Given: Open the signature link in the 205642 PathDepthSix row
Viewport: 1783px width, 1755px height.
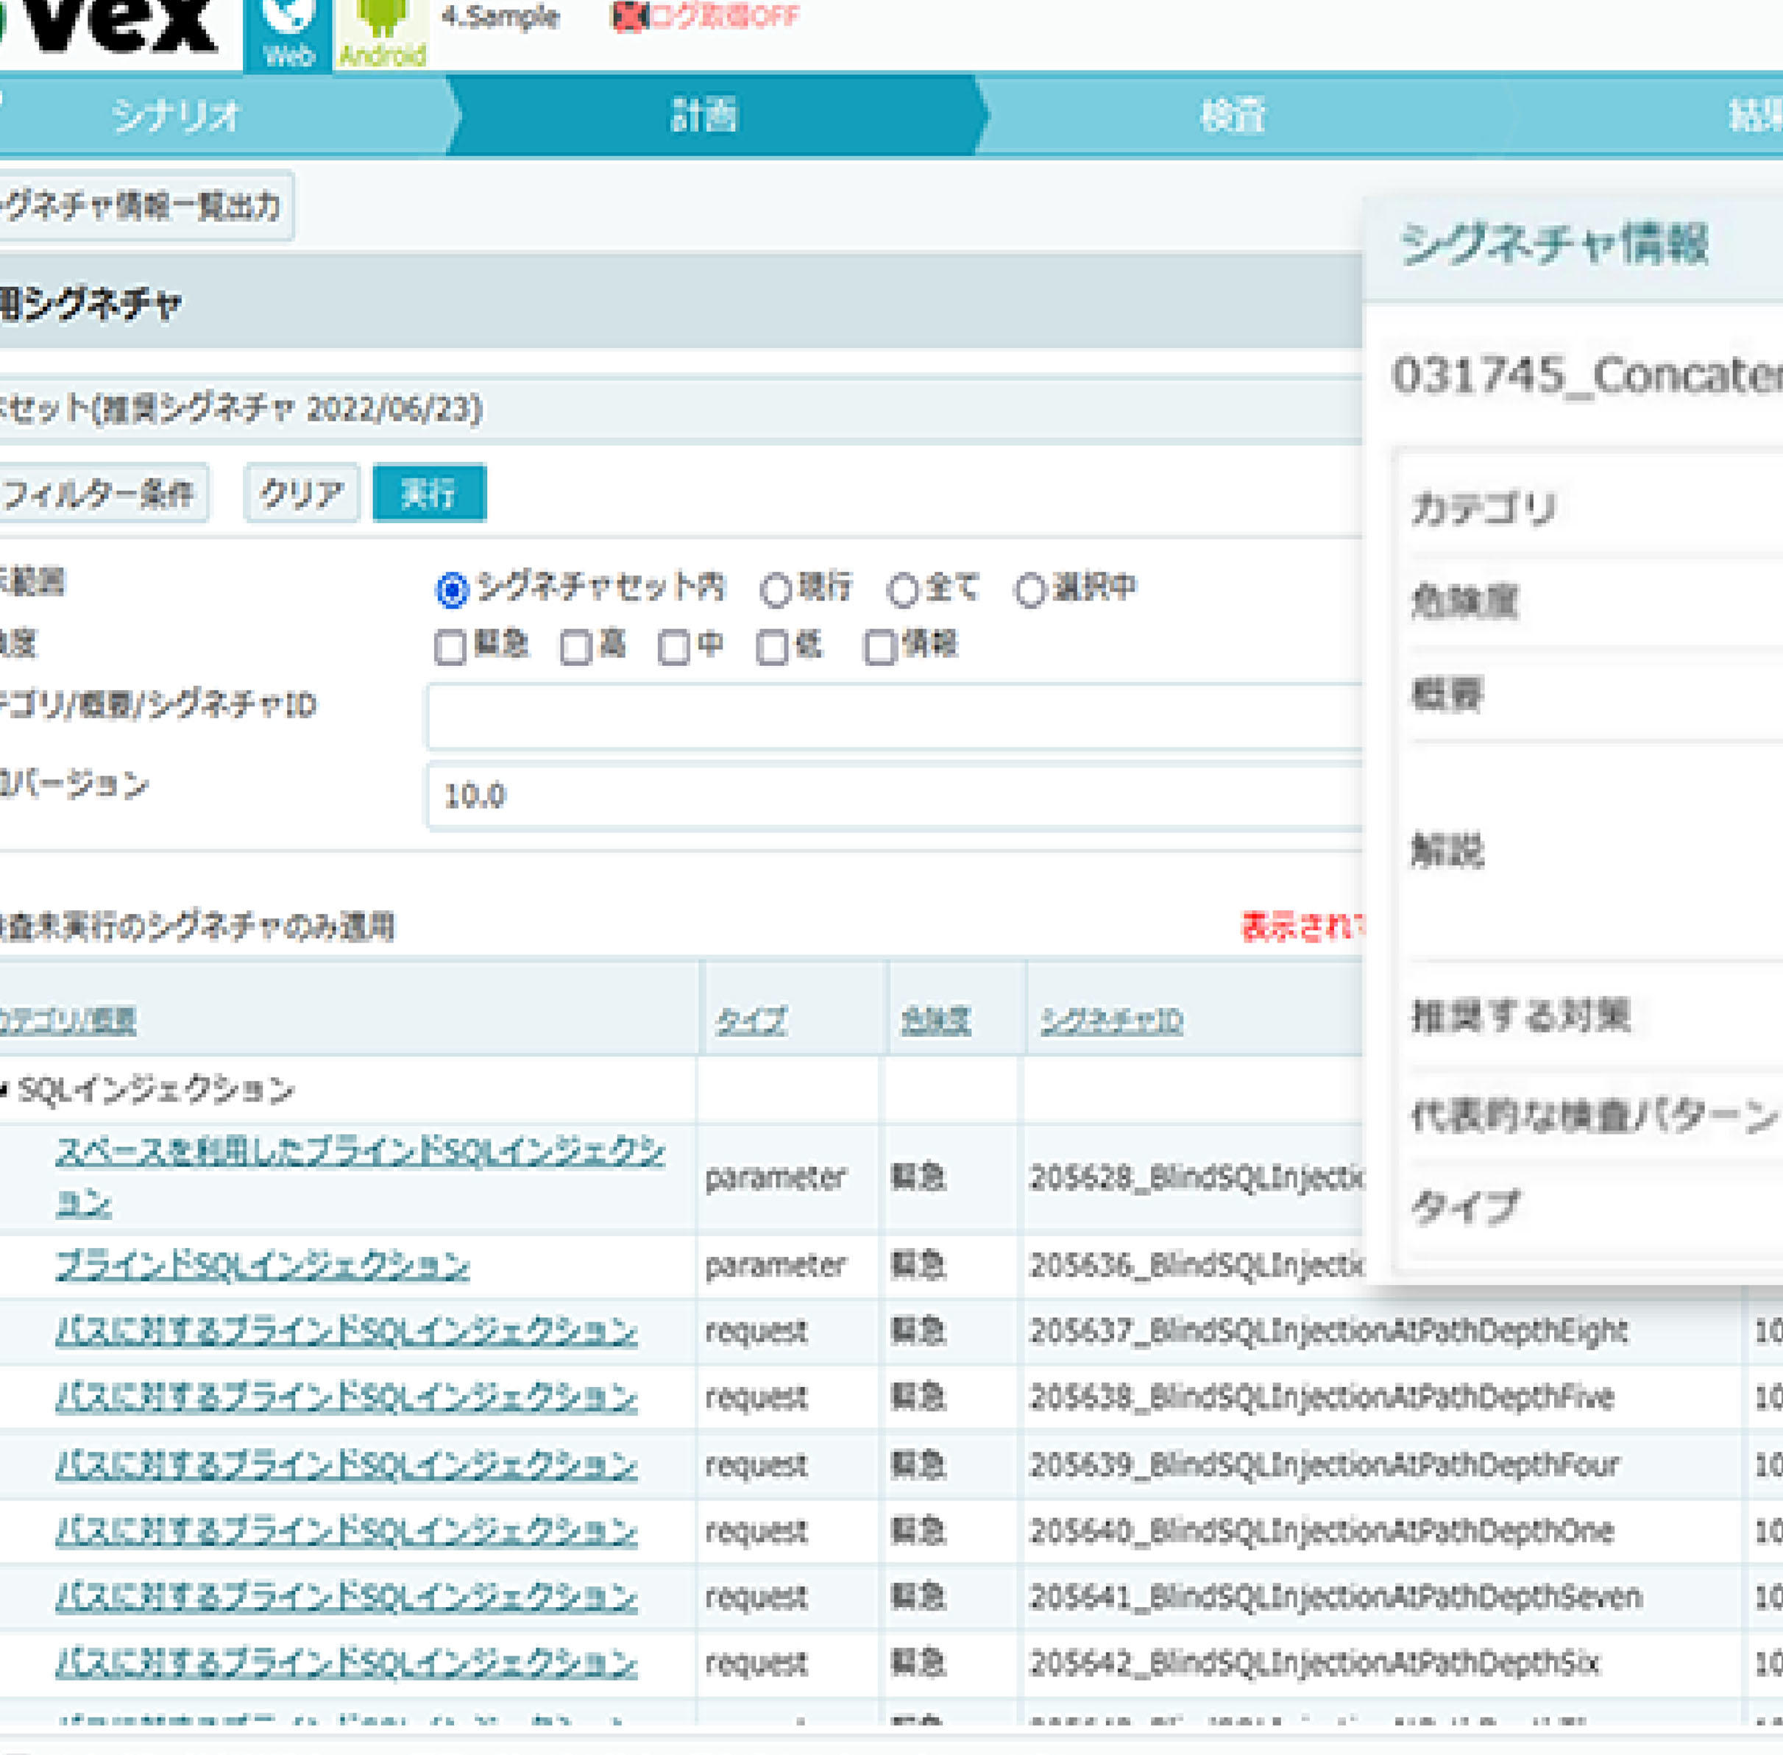Looking at the screenshot, I should pyautogui.click(x=346, y=1664).
